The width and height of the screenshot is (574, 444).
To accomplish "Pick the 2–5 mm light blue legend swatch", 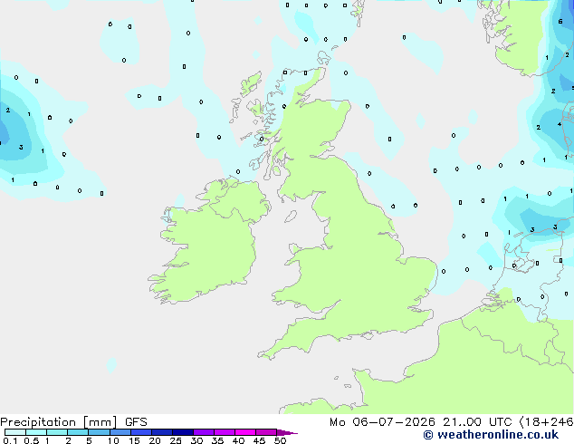I will click(x=78, y=432).
